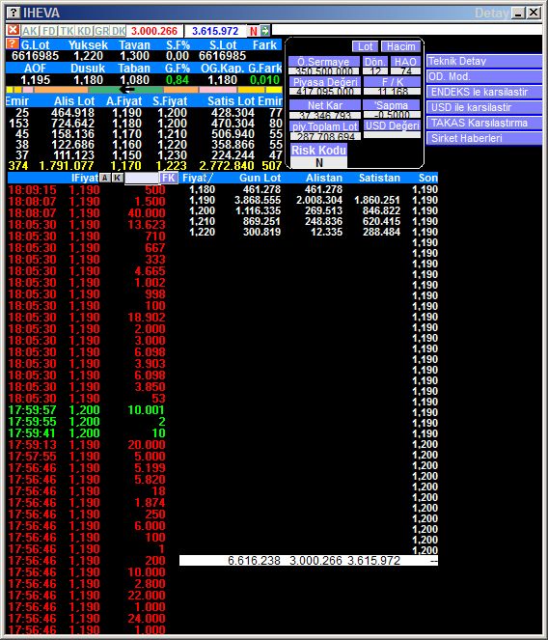Select the AK toolbar button
This screenshot has width=548, height=640.
pos(30,31)
